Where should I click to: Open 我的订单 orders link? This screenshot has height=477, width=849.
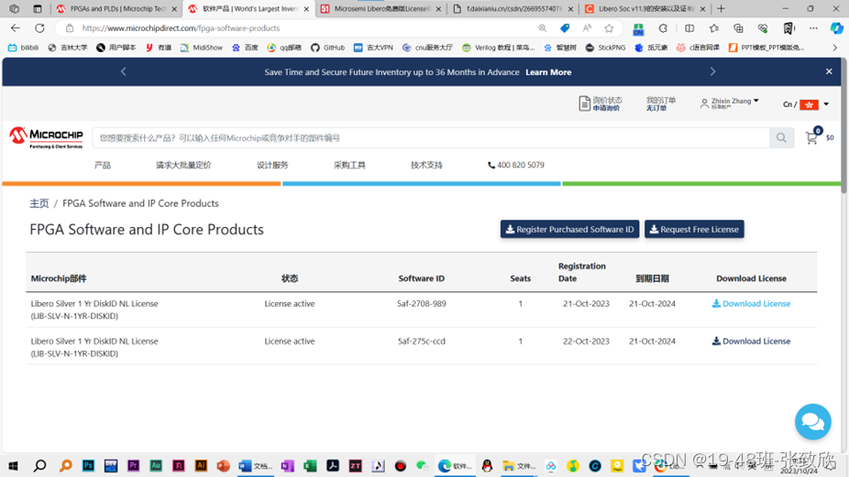tap(660, 103)
